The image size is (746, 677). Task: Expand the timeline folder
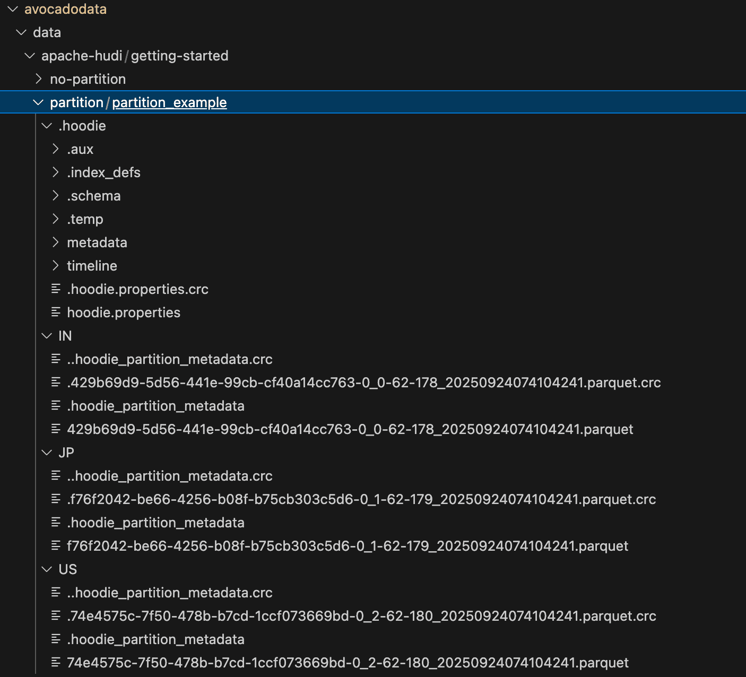pyautogui.click(x=56, y=265)
